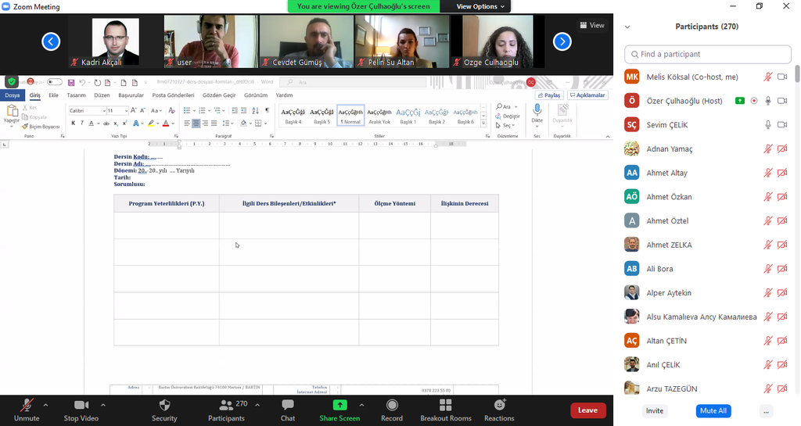Click Find a participant search field
Viewport: 801px width, 426px height.
(707, 54)
